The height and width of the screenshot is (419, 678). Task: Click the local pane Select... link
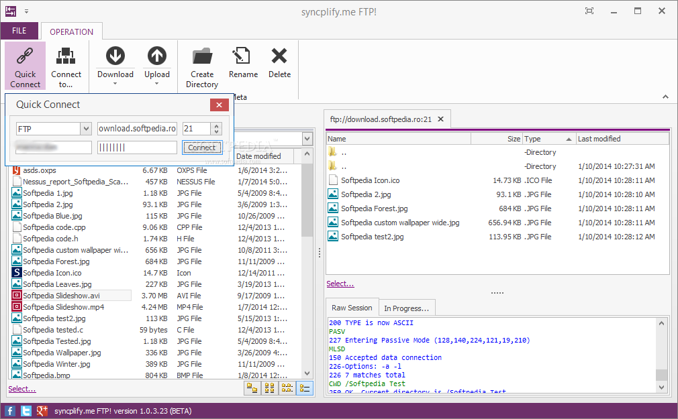coord(22,389)
